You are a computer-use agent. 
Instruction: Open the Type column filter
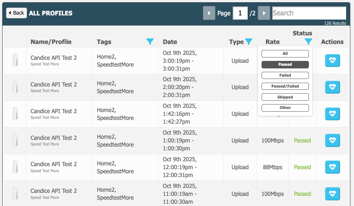pyautogui.click(x=248, y=41)
